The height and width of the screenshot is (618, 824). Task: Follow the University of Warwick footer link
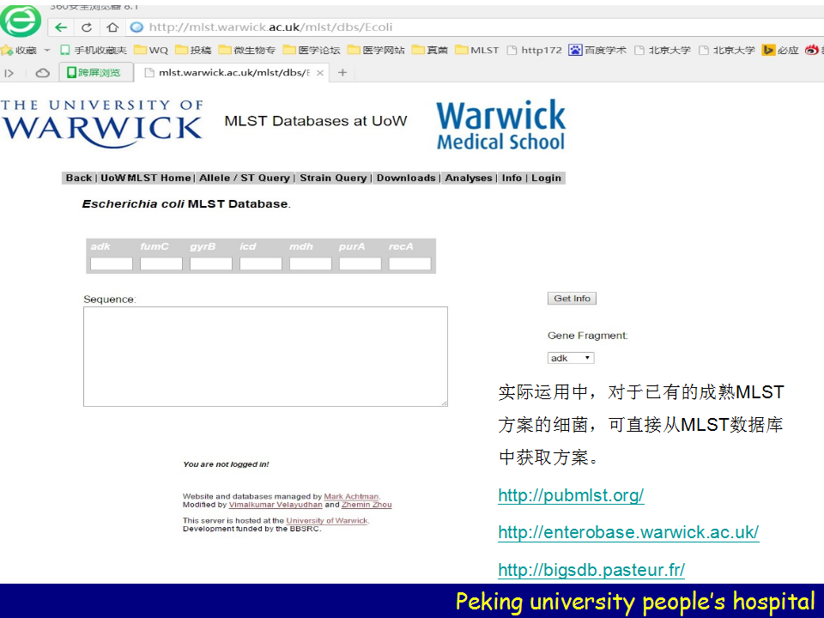click(327, 521)
